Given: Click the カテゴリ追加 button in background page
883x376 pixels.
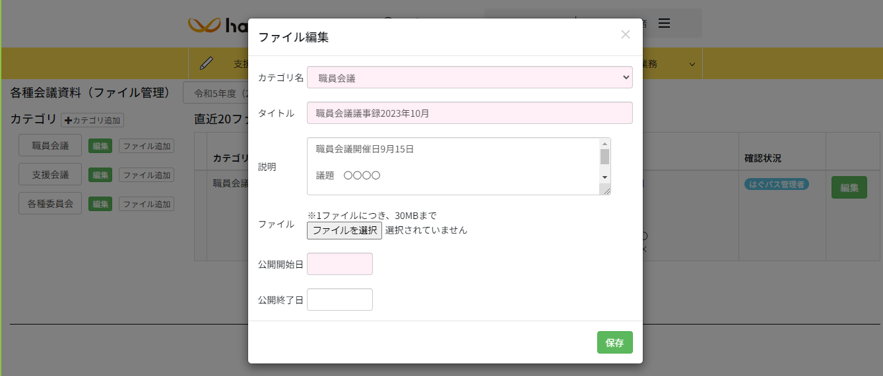Looking at the screenshot, I should (x=92, y=121).
